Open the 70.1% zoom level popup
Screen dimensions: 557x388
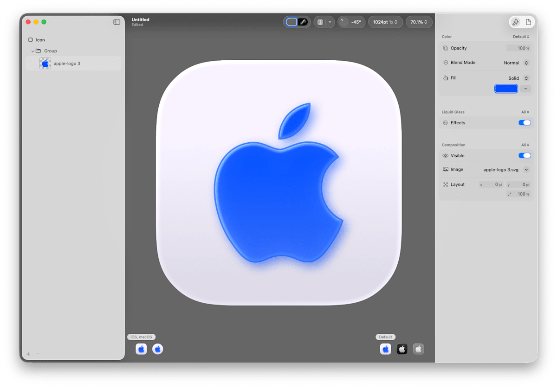tap(419, 22)
